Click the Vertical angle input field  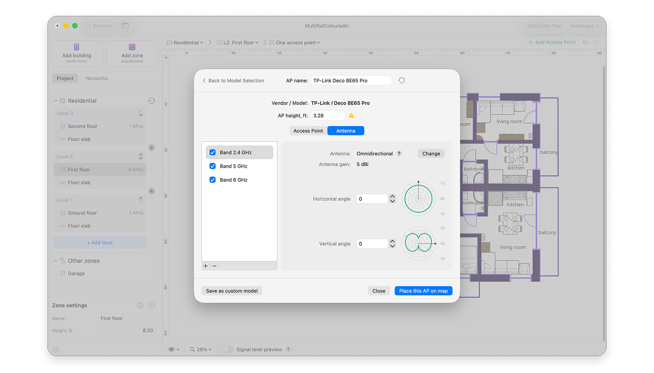[372, 244]
